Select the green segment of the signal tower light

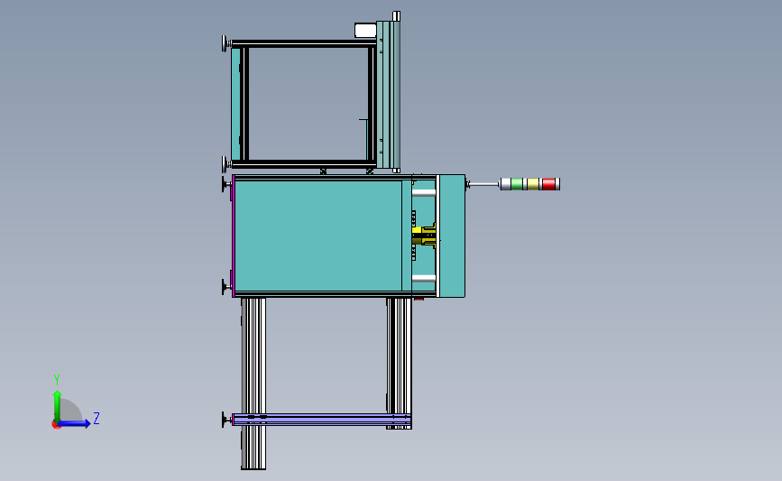pos(517,184)
